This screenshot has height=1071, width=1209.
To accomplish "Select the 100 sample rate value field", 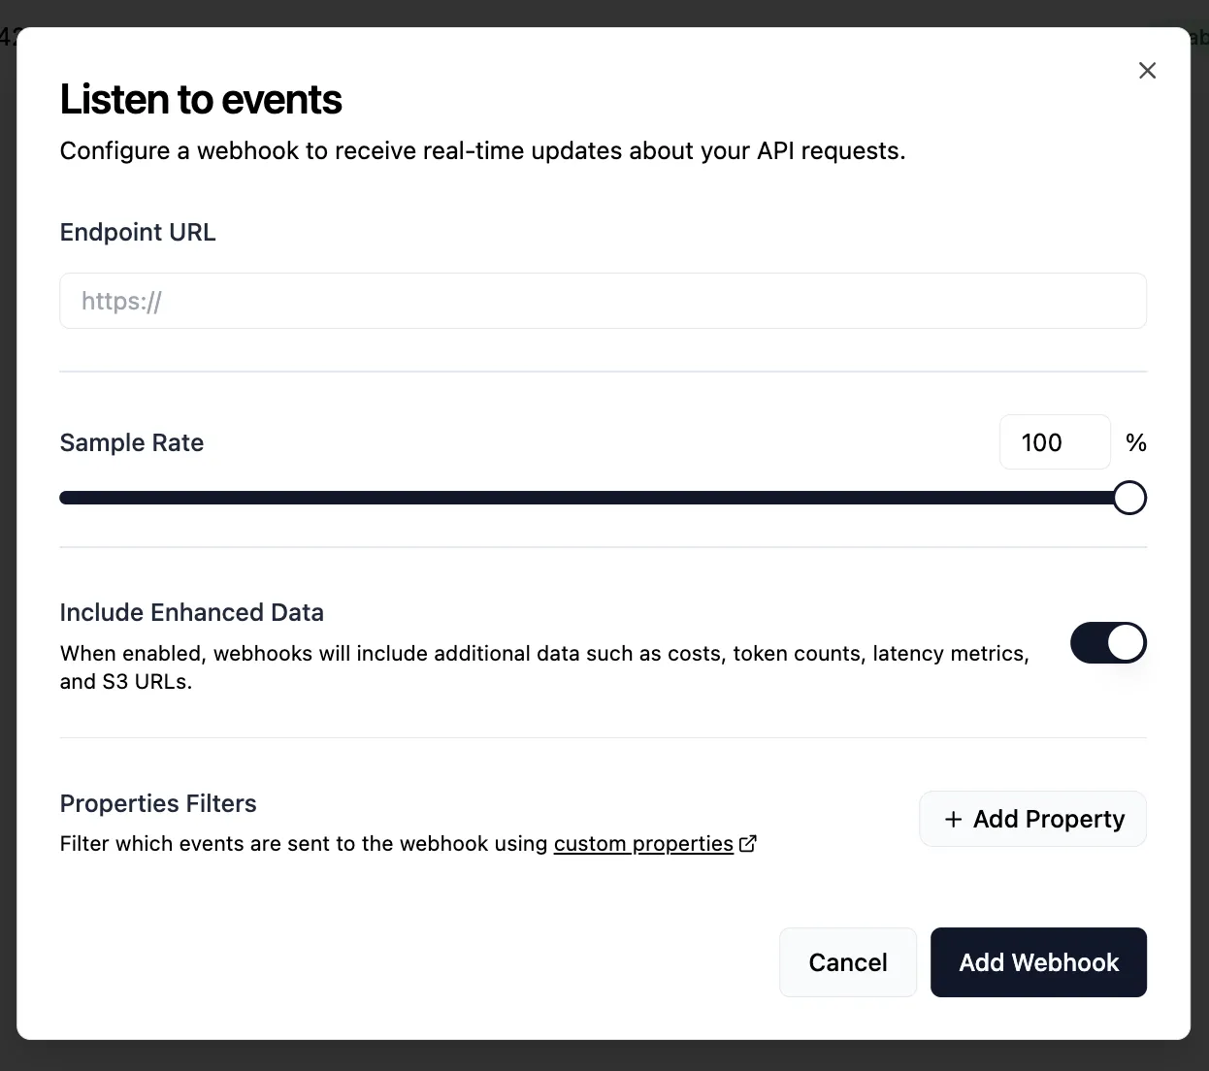I will click(x=1054, y=442).
